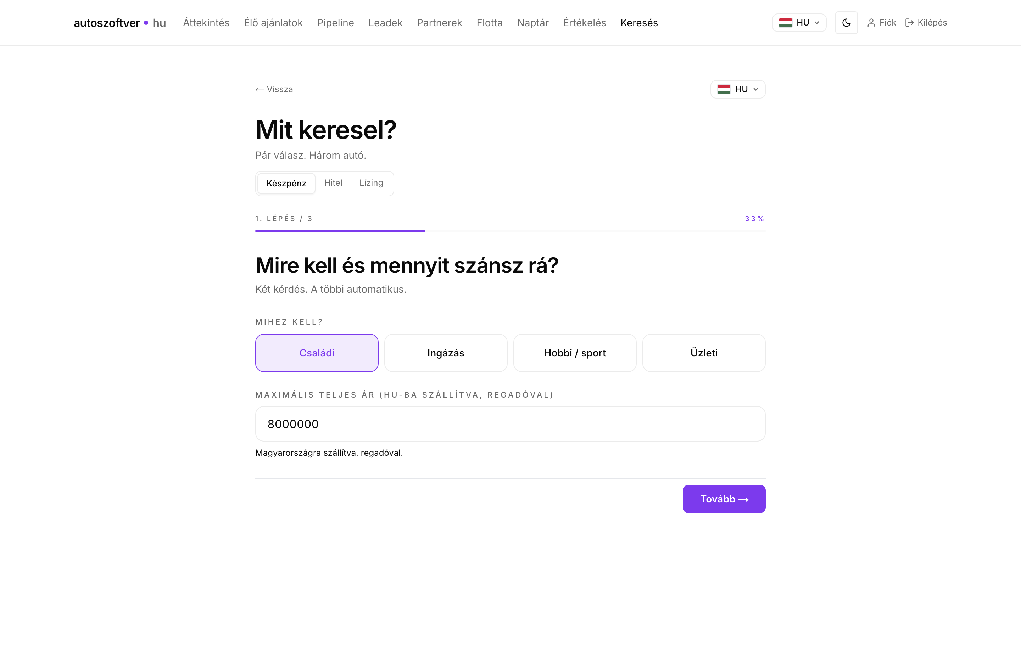Click the "Mit keresel?" heading

point(326,130)
